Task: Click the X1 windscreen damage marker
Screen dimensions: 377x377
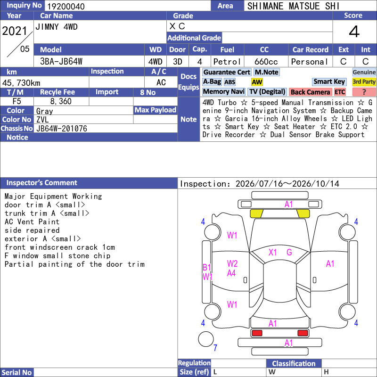Action: click(272, 252)
